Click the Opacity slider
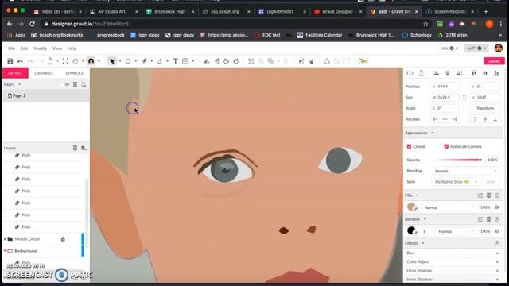The height and width of the screenshot is (286, 509). pos(459,160)
